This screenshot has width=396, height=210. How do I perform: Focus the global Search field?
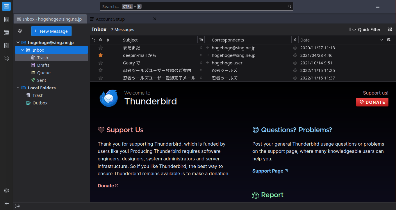pyautogui.click(x=196, y=6)
